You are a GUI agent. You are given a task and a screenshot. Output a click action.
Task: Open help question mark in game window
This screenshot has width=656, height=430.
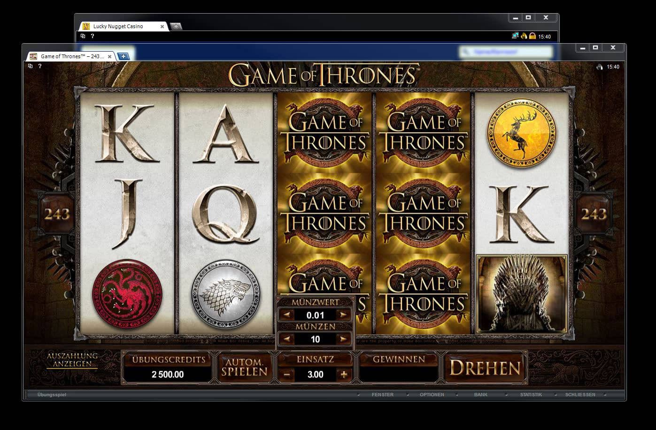coord(40,66)
